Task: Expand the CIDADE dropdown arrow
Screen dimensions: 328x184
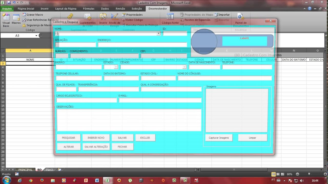Action: [184, 67]
